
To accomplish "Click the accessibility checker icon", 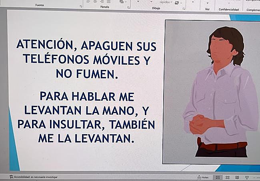I will [11, 177].
